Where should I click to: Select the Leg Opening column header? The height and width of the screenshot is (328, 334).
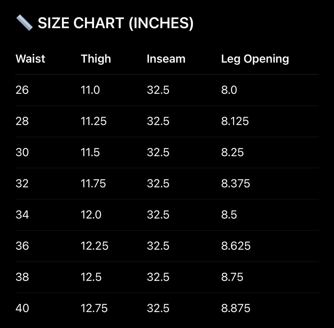click(x=255, y=59)
